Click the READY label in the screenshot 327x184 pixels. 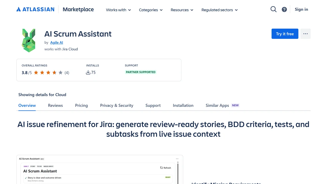point(168,177)
